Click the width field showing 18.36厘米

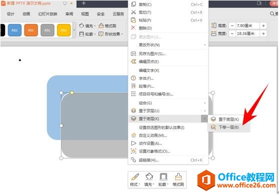247,34
